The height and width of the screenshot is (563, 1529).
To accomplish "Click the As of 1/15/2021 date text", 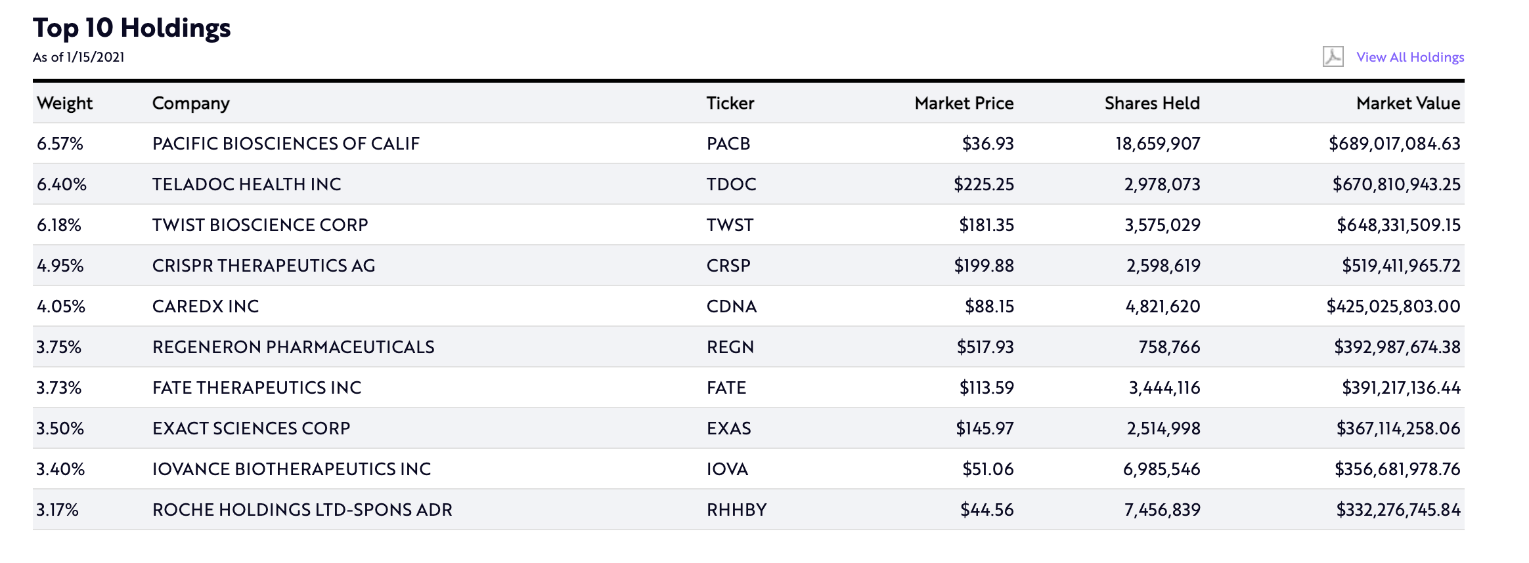I will coord(79,57).
